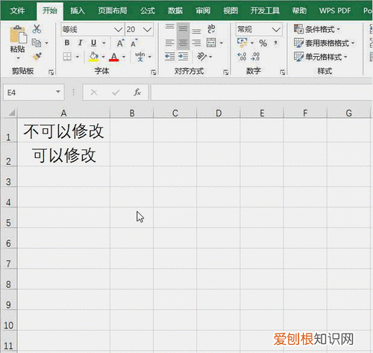The width and height of the screenshot is (373, 353).
Task: Toggle middle vertical alignment
Action: point(183,29)
